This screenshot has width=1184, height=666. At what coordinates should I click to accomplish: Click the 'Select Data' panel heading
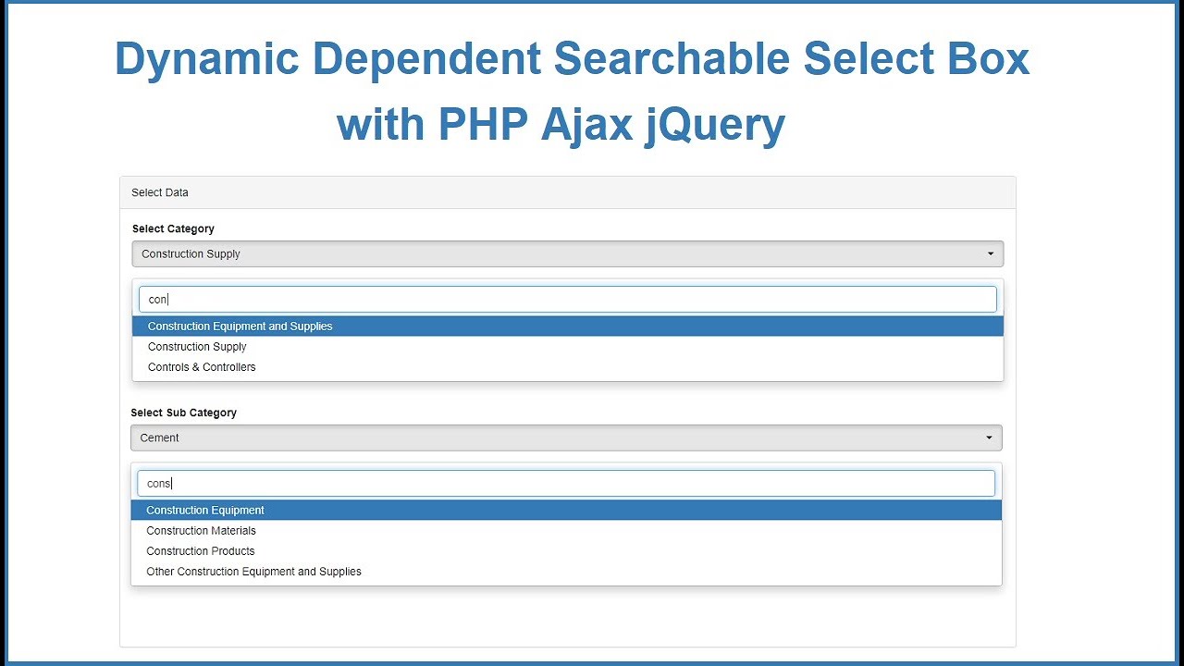(x=567, y=192)
